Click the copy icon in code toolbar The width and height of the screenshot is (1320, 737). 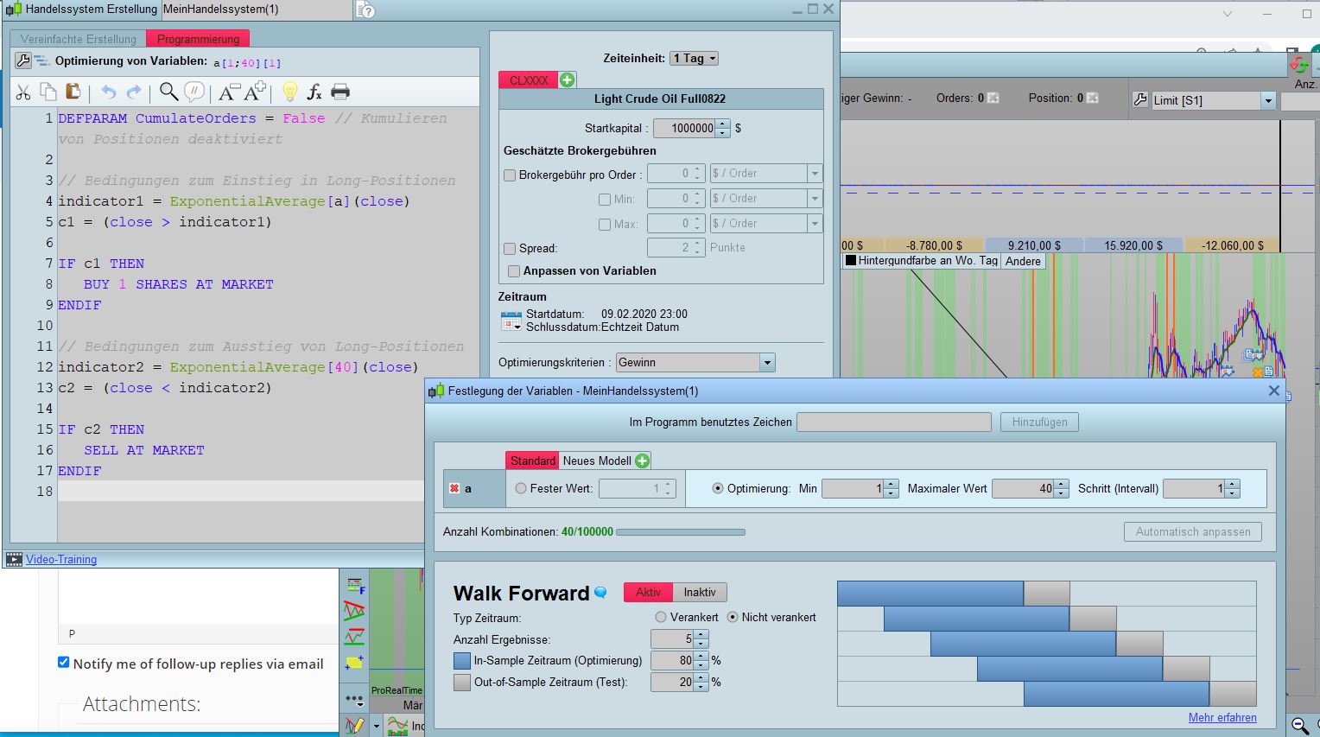48,92
